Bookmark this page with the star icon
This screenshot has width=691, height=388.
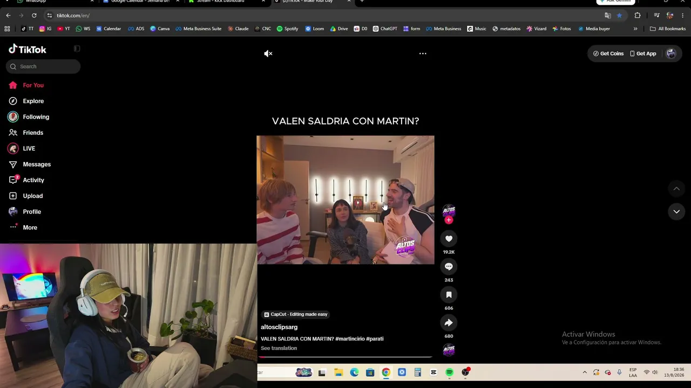tap(619, 16)
